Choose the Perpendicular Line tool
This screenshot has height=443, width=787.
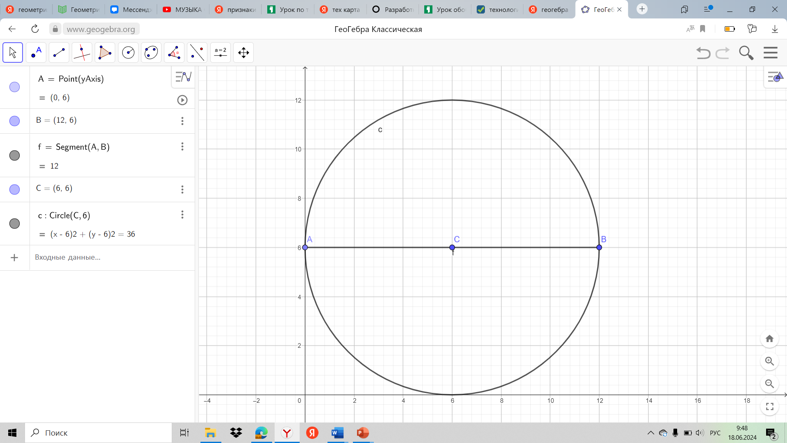tap(82, 53)
